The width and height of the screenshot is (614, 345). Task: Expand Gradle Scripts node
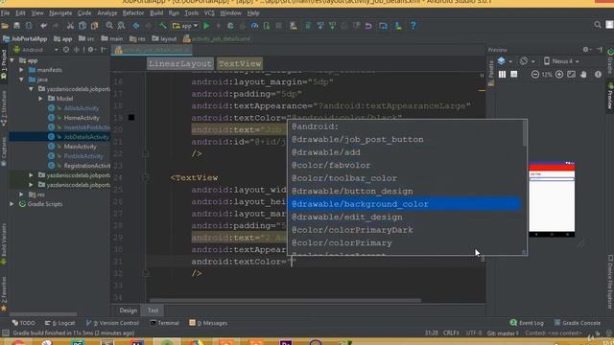(12, 204)
